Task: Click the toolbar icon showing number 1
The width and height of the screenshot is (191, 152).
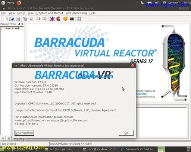Action: pyautogui.click(x=38, y=19)
